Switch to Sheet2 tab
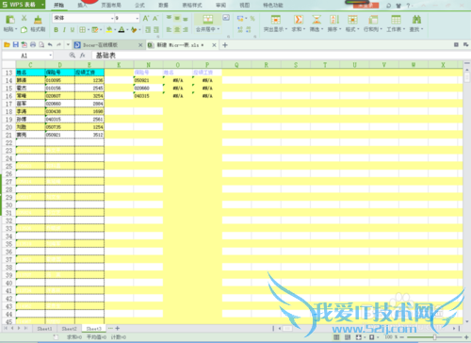 point(69,329)
